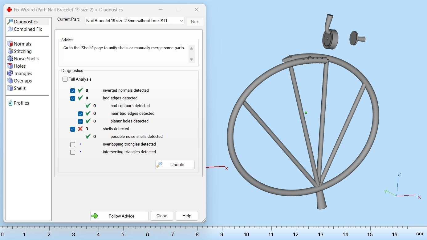Click the green check beside planar holes

coord(88,121)
